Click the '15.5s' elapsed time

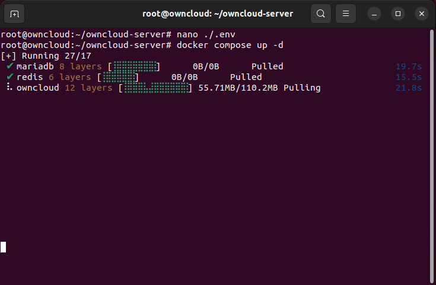[x=409, y=77]
